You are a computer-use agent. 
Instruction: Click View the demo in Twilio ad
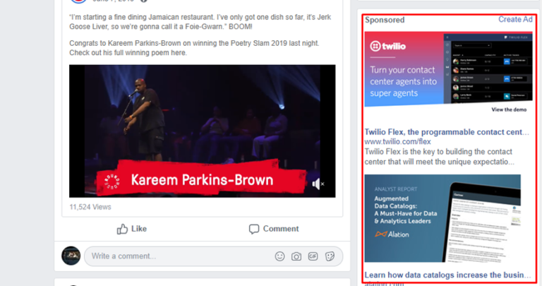[510, 110]
